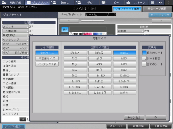Choose A3 landscape paper size
This screenshot has height=129, width=173.
point(75,59)
